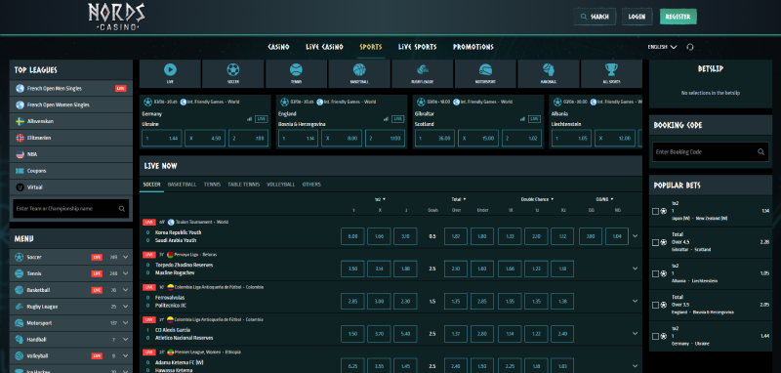Select the Tennis category icon
781x373 pixels.
[297, 69]
